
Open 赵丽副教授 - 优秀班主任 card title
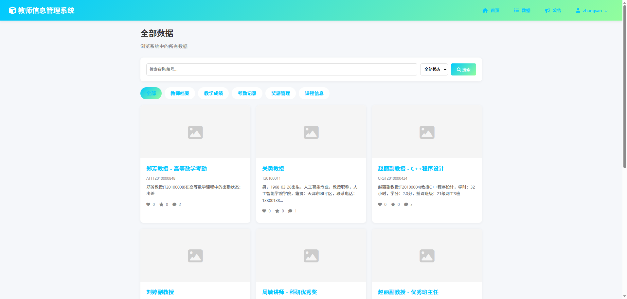(408, 292)
